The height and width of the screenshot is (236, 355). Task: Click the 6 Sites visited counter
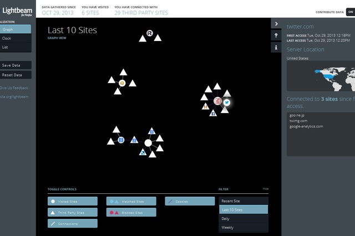click(90, 13)
